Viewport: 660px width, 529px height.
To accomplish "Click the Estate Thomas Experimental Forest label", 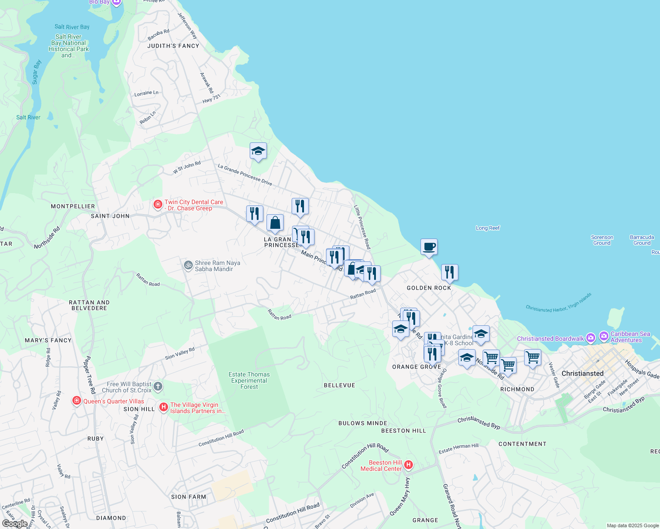I will click(249, 380).
